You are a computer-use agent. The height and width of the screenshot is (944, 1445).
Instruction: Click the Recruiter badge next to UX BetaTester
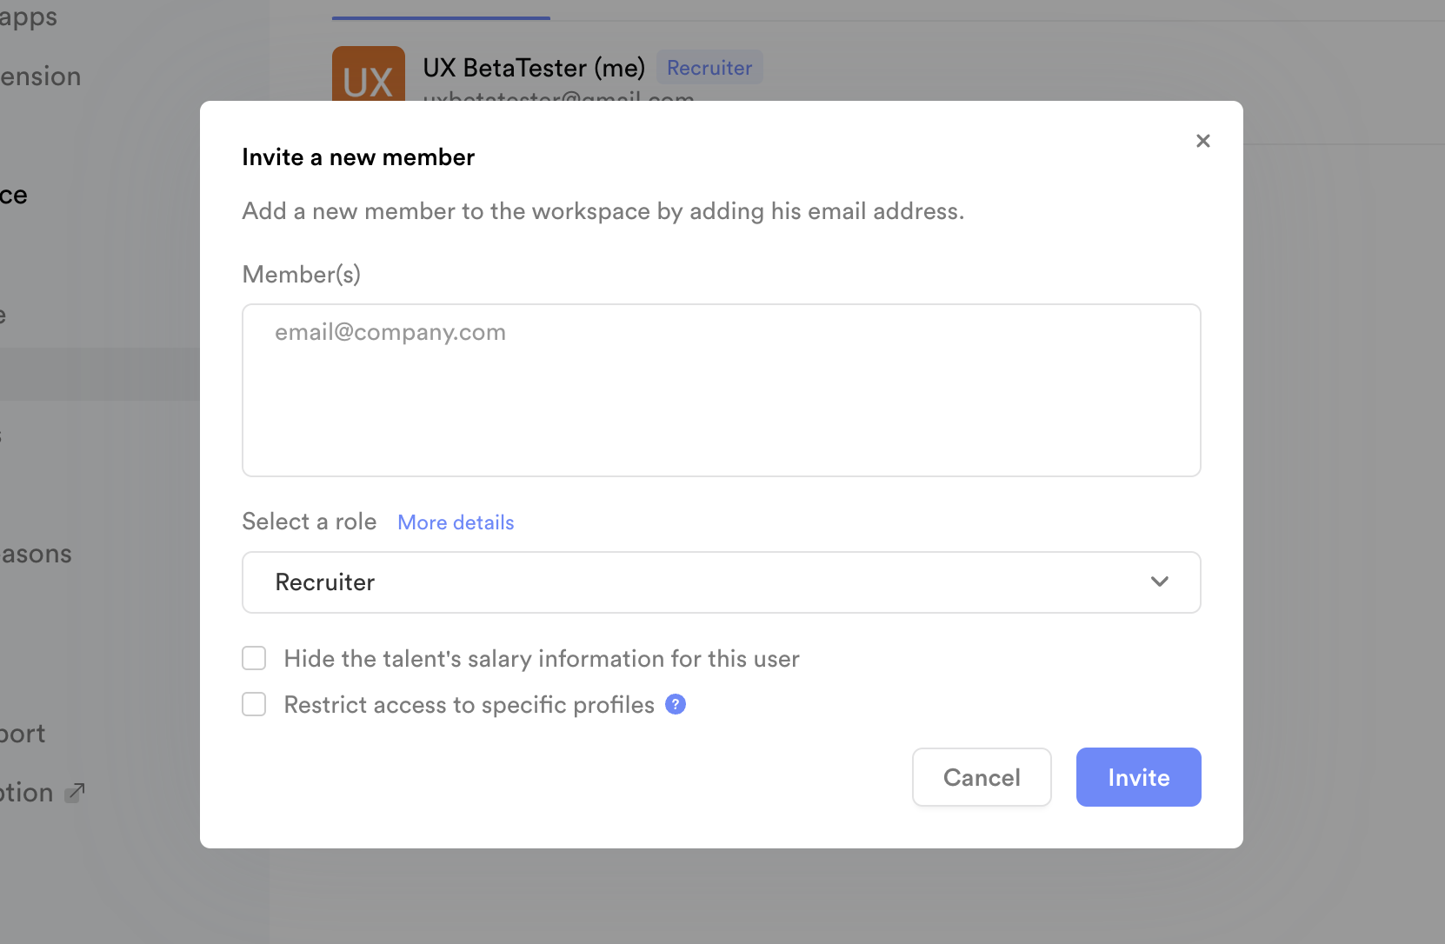coord(709,68)
